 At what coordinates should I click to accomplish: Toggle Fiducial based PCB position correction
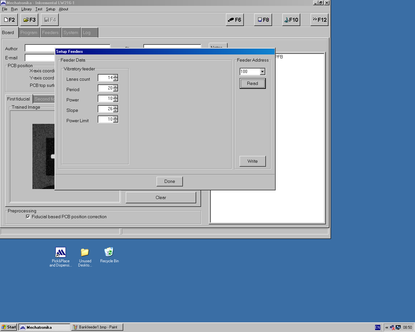click(28, 217)
